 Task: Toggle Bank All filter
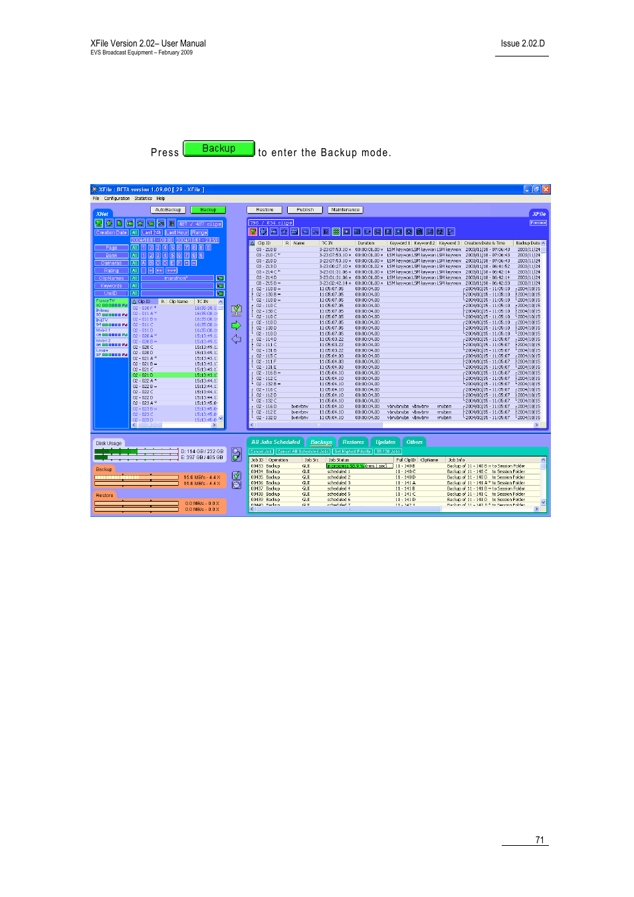pos(134,255)
